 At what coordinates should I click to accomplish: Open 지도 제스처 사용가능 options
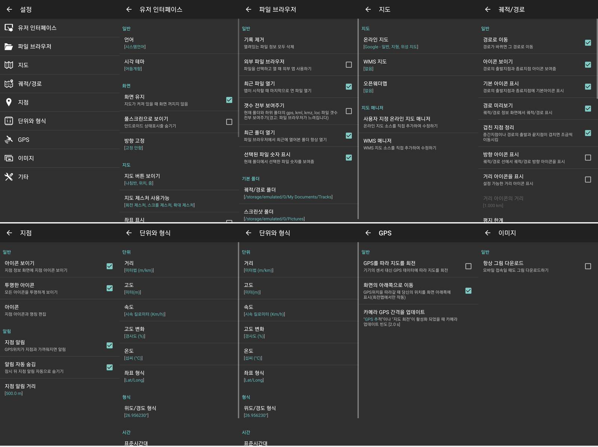click(179, 201)
